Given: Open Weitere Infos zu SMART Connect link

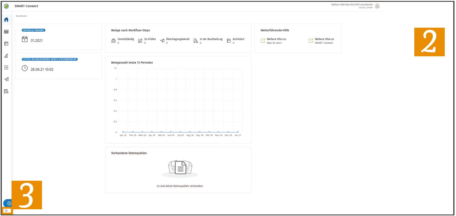Looking at the screenshot, I should pos(321,41).
